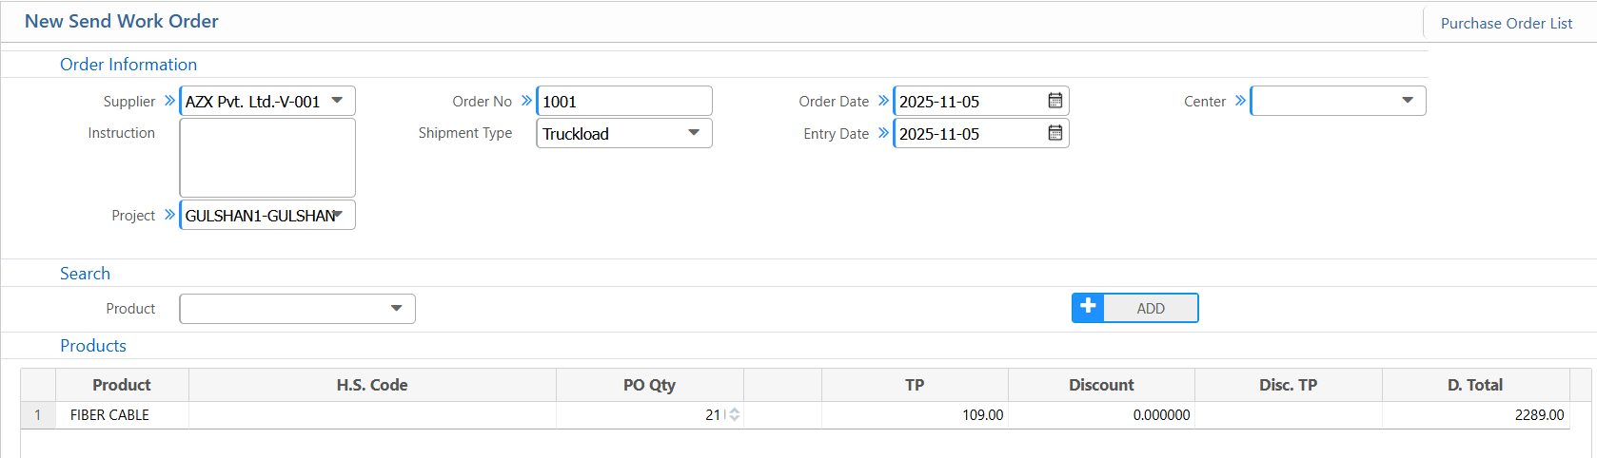Open the Order Date calendar picker
The height and width of the screenshot is (458, 1597).
(x=1055, y=101)
